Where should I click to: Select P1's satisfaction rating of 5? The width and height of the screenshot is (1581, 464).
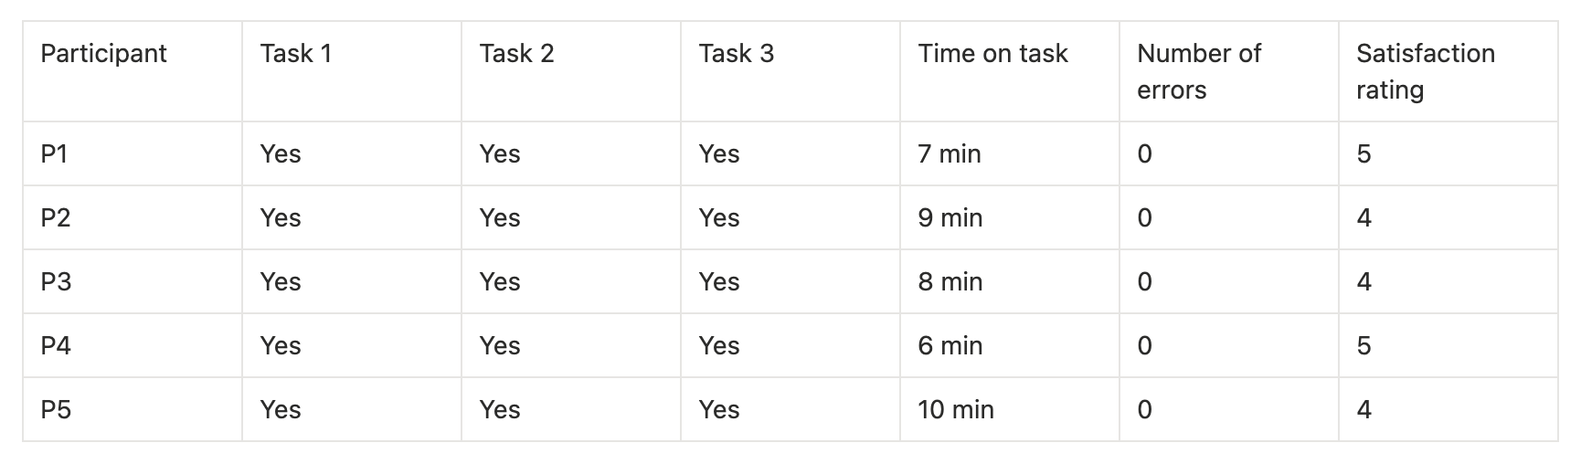[1363, 153]
